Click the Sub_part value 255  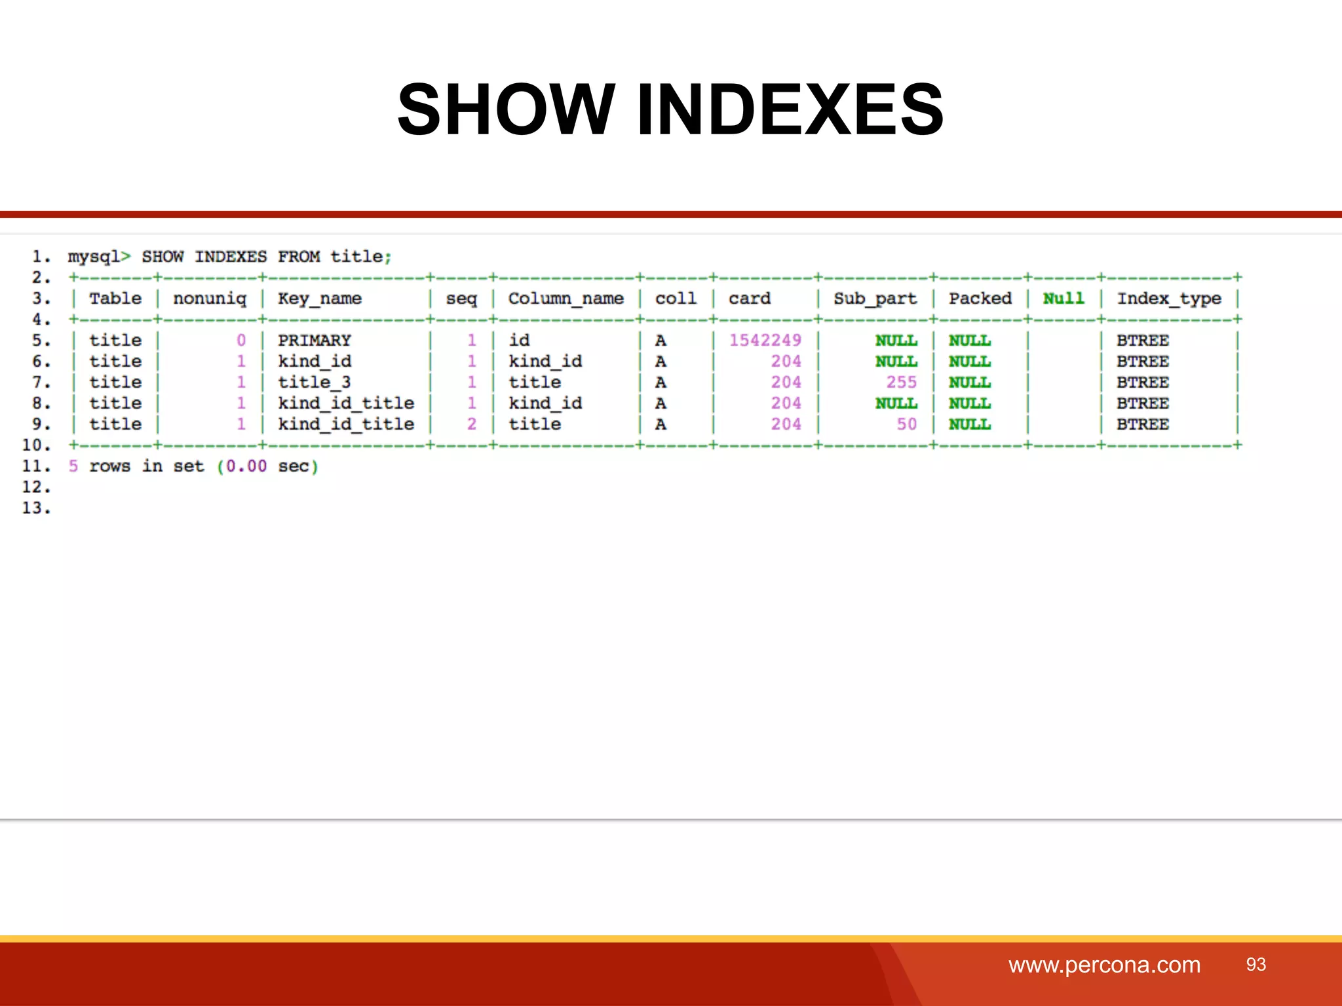(902, 382)
